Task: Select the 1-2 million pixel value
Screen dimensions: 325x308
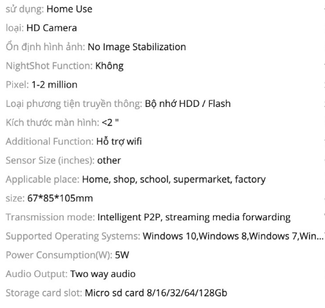Action: [x=54, y=85]
